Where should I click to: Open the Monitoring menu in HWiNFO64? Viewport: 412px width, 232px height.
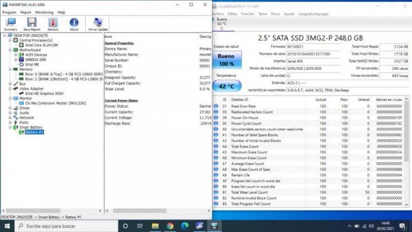(44, 12)
